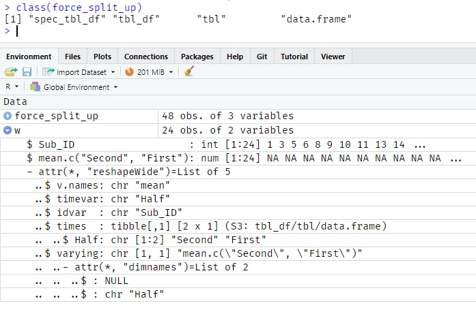The height and width of the screenshot is (314, 476).
Task: Open the Git tab
Action: click(x=262, y=57)
